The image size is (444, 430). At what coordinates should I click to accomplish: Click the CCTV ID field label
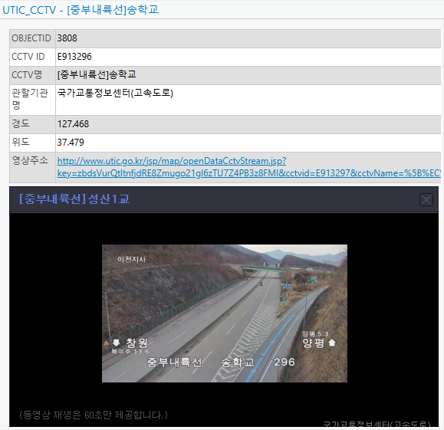point(28,57)
